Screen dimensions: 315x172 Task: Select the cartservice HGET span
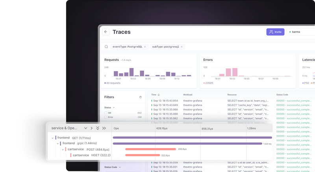coord(92,155)
